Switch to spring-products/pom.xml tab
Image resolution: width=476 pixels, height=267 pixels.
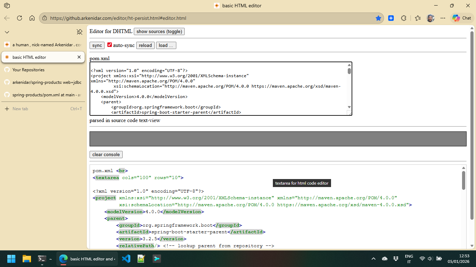tap(47, 95)
